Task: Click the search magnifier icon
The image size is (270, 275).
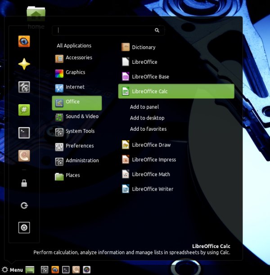Action: 157,31
